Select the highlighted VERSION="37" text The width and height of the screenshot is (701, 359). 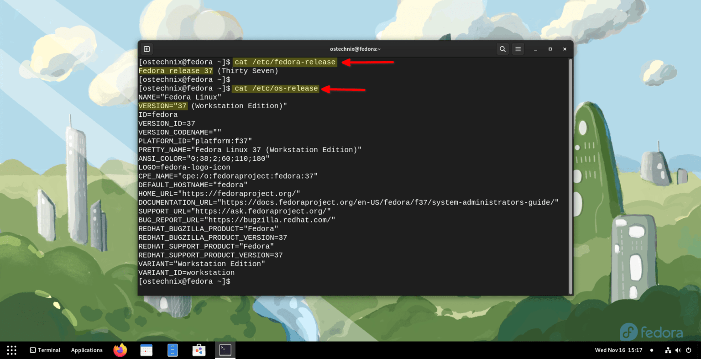coord(162,106)
